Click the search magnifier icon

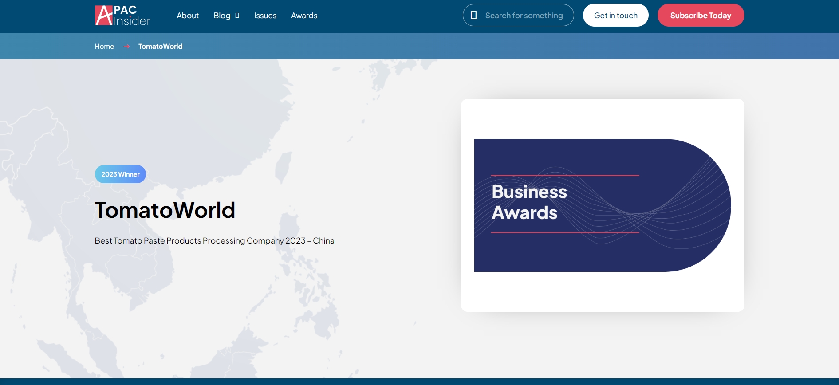[473, 15]
